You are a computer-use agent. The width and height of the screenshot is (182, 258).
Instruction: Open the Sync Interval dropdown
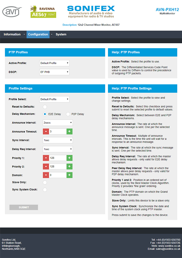pyautogui.click(x=58, y=140)
